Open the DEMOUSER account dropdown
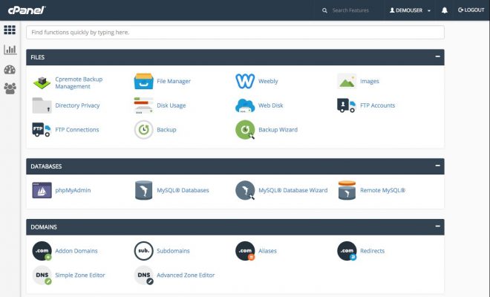490x297 pixels. 410,10
